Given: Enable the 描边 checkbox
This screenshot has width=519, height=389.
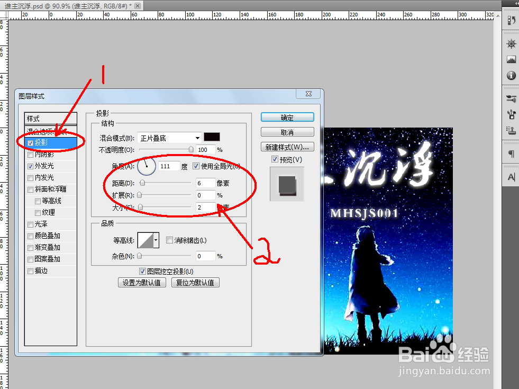Looking at the screenshot, I should coord(31,271).
